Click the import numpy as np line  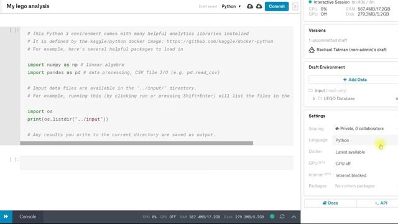click(76, 65)
